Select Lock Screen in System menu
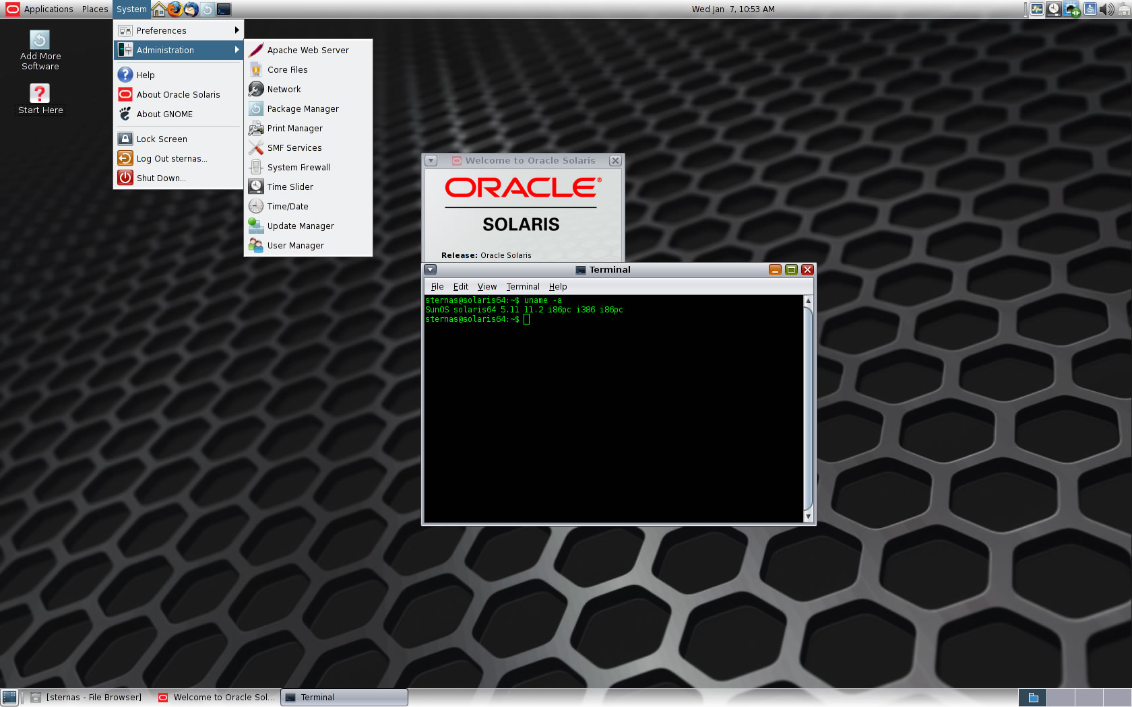The width and height of the screenshot is (1132, 707). [179, 139]
